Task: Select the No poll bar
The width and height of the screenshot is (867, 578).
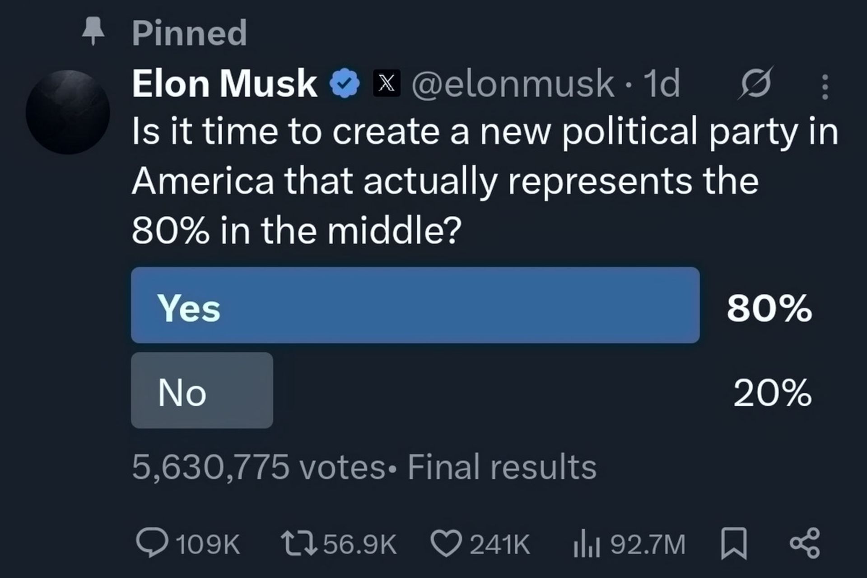Action: tap(202, 390)
